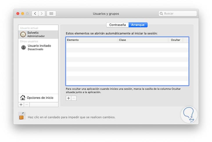Show all preferences grid icon
Viewport: 212px width, 142px height.
(51, 14)
